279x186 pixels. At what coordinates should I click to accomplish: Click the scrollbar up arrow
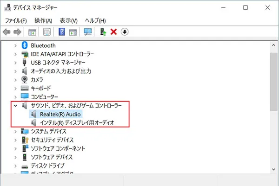pos(273,45)
